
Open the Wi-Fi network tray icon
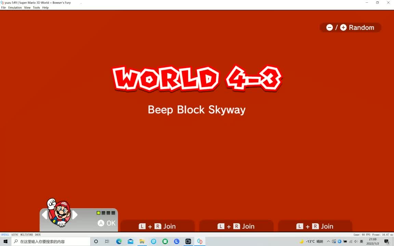click(x=351, y=242)
